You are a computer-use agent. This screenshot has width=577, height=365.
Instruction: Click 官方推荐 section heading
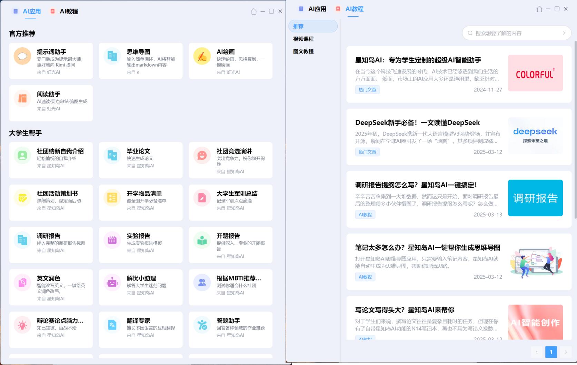22,33
